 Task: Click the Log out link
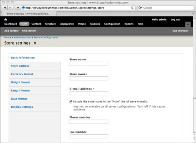[x=175, y=20]
